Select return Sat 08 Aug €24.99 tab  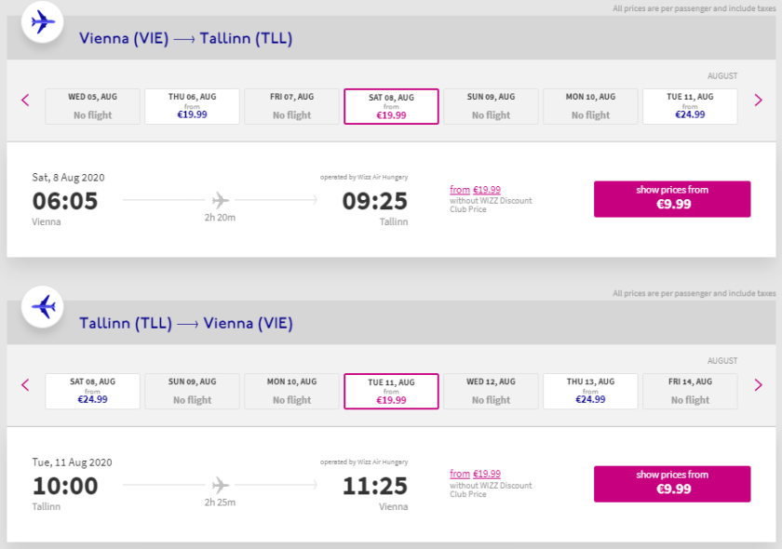point(93,391)
